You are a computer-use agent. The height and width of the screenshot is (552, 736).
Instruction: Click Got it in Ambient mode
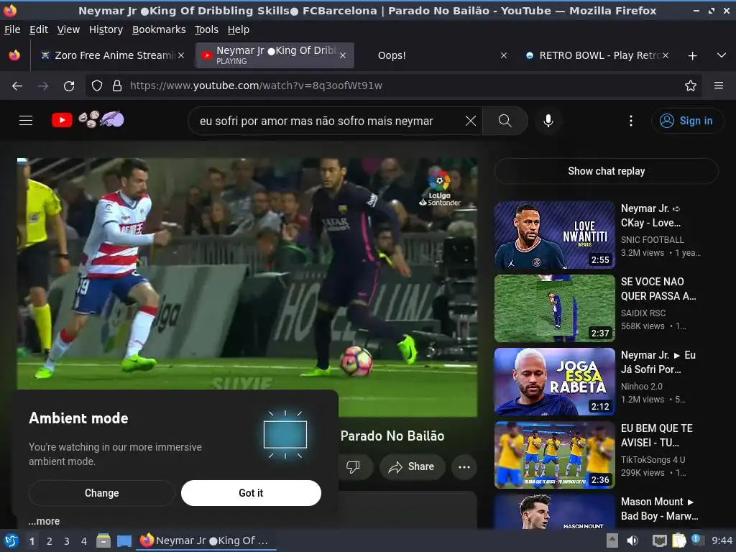coord(251,493)
